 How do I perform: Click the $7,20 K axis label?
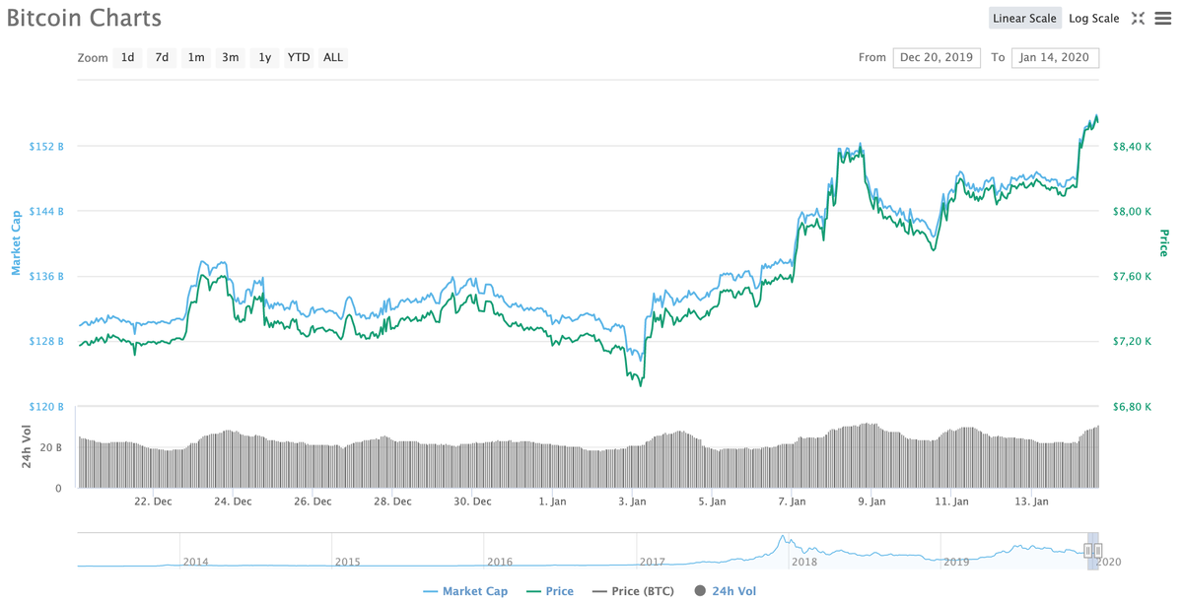(1132, 342)
